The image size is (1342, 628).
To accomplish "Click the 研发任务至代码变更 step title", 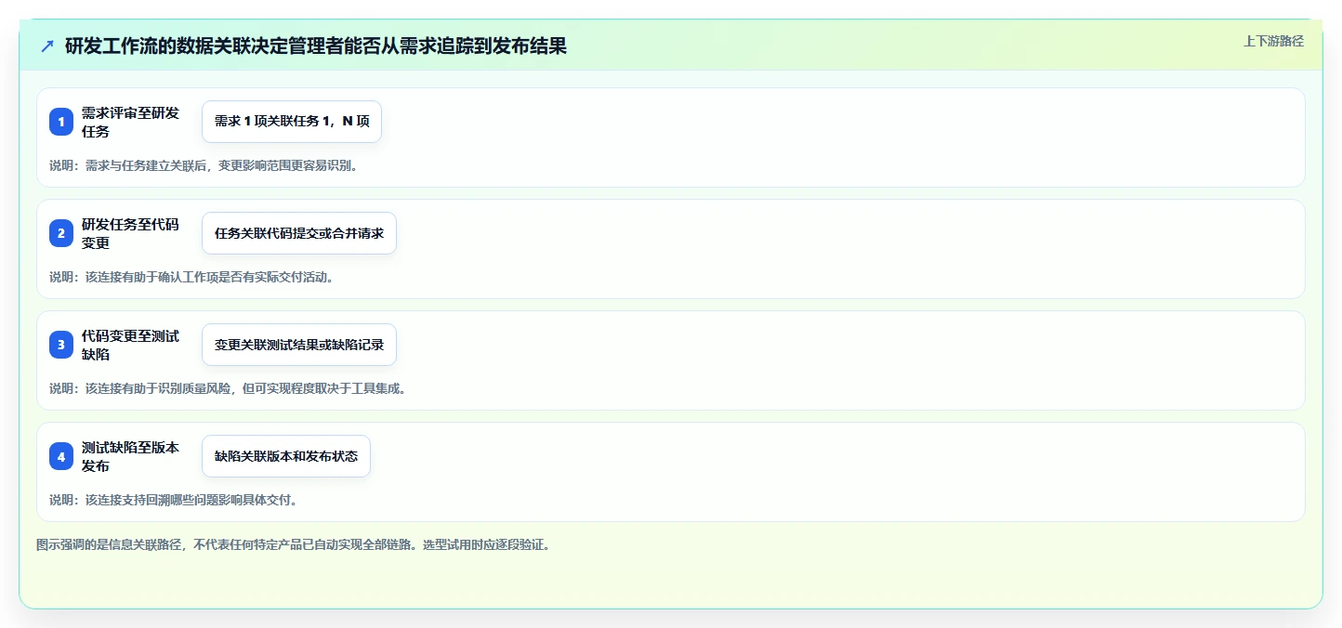I will (130, 233).
